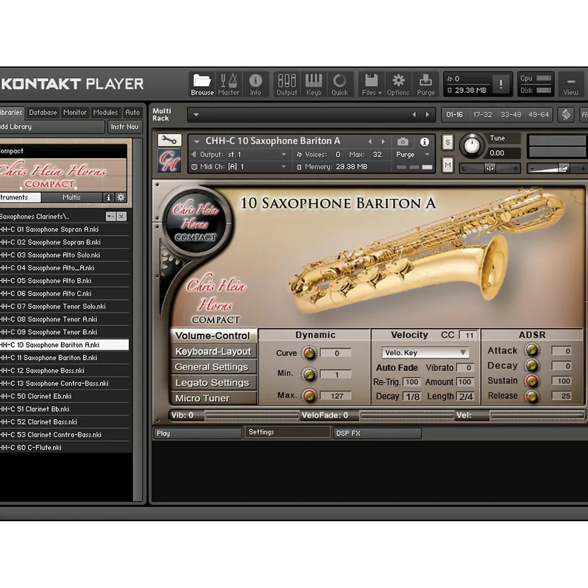Open the folder path sort dropdown
This screenshot has width=588, height=588.
pyautogui.click(x=111, y=216)
